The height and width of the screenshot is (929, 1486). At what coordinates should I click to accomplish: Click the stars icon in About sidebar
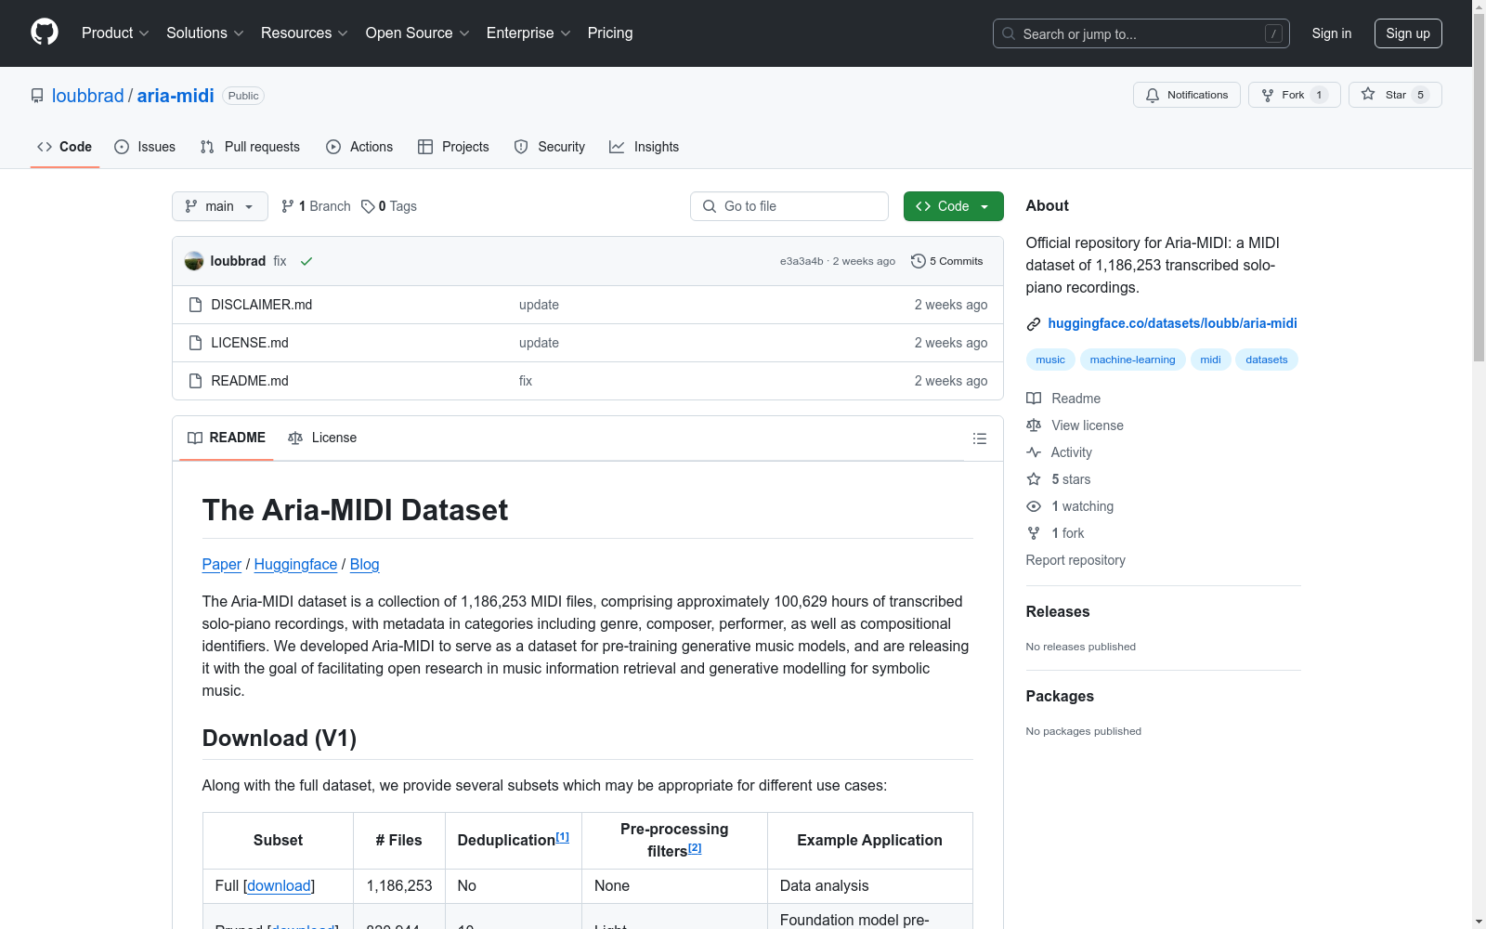click(x=1034, y=479)
